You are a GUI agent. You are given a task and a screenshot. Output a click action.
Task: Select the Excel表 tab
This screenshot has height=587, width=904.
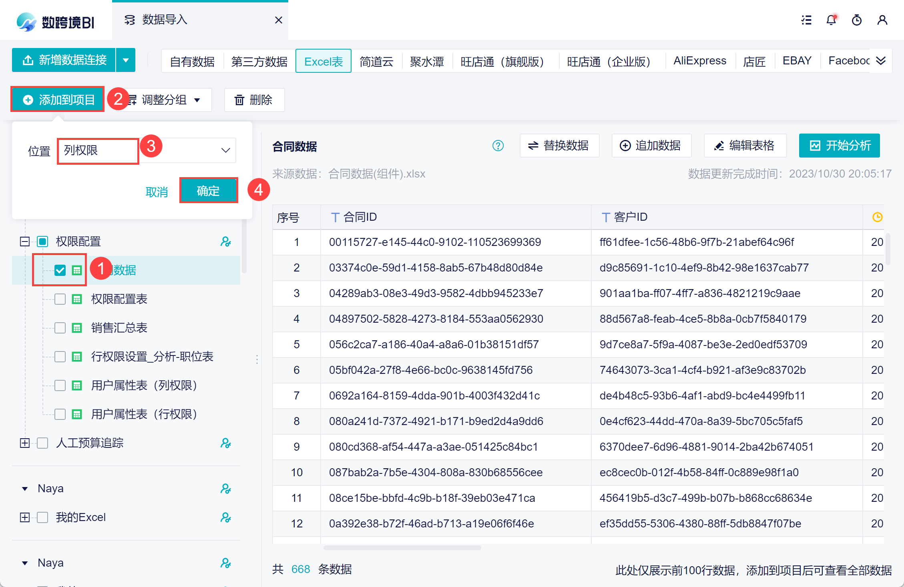pos(323,61)
